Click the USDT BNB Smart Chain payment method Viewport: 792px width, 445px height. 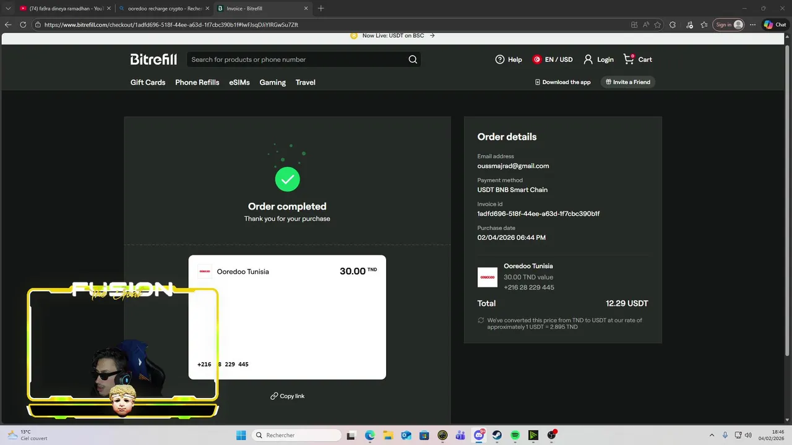click(x=512, y=190)
